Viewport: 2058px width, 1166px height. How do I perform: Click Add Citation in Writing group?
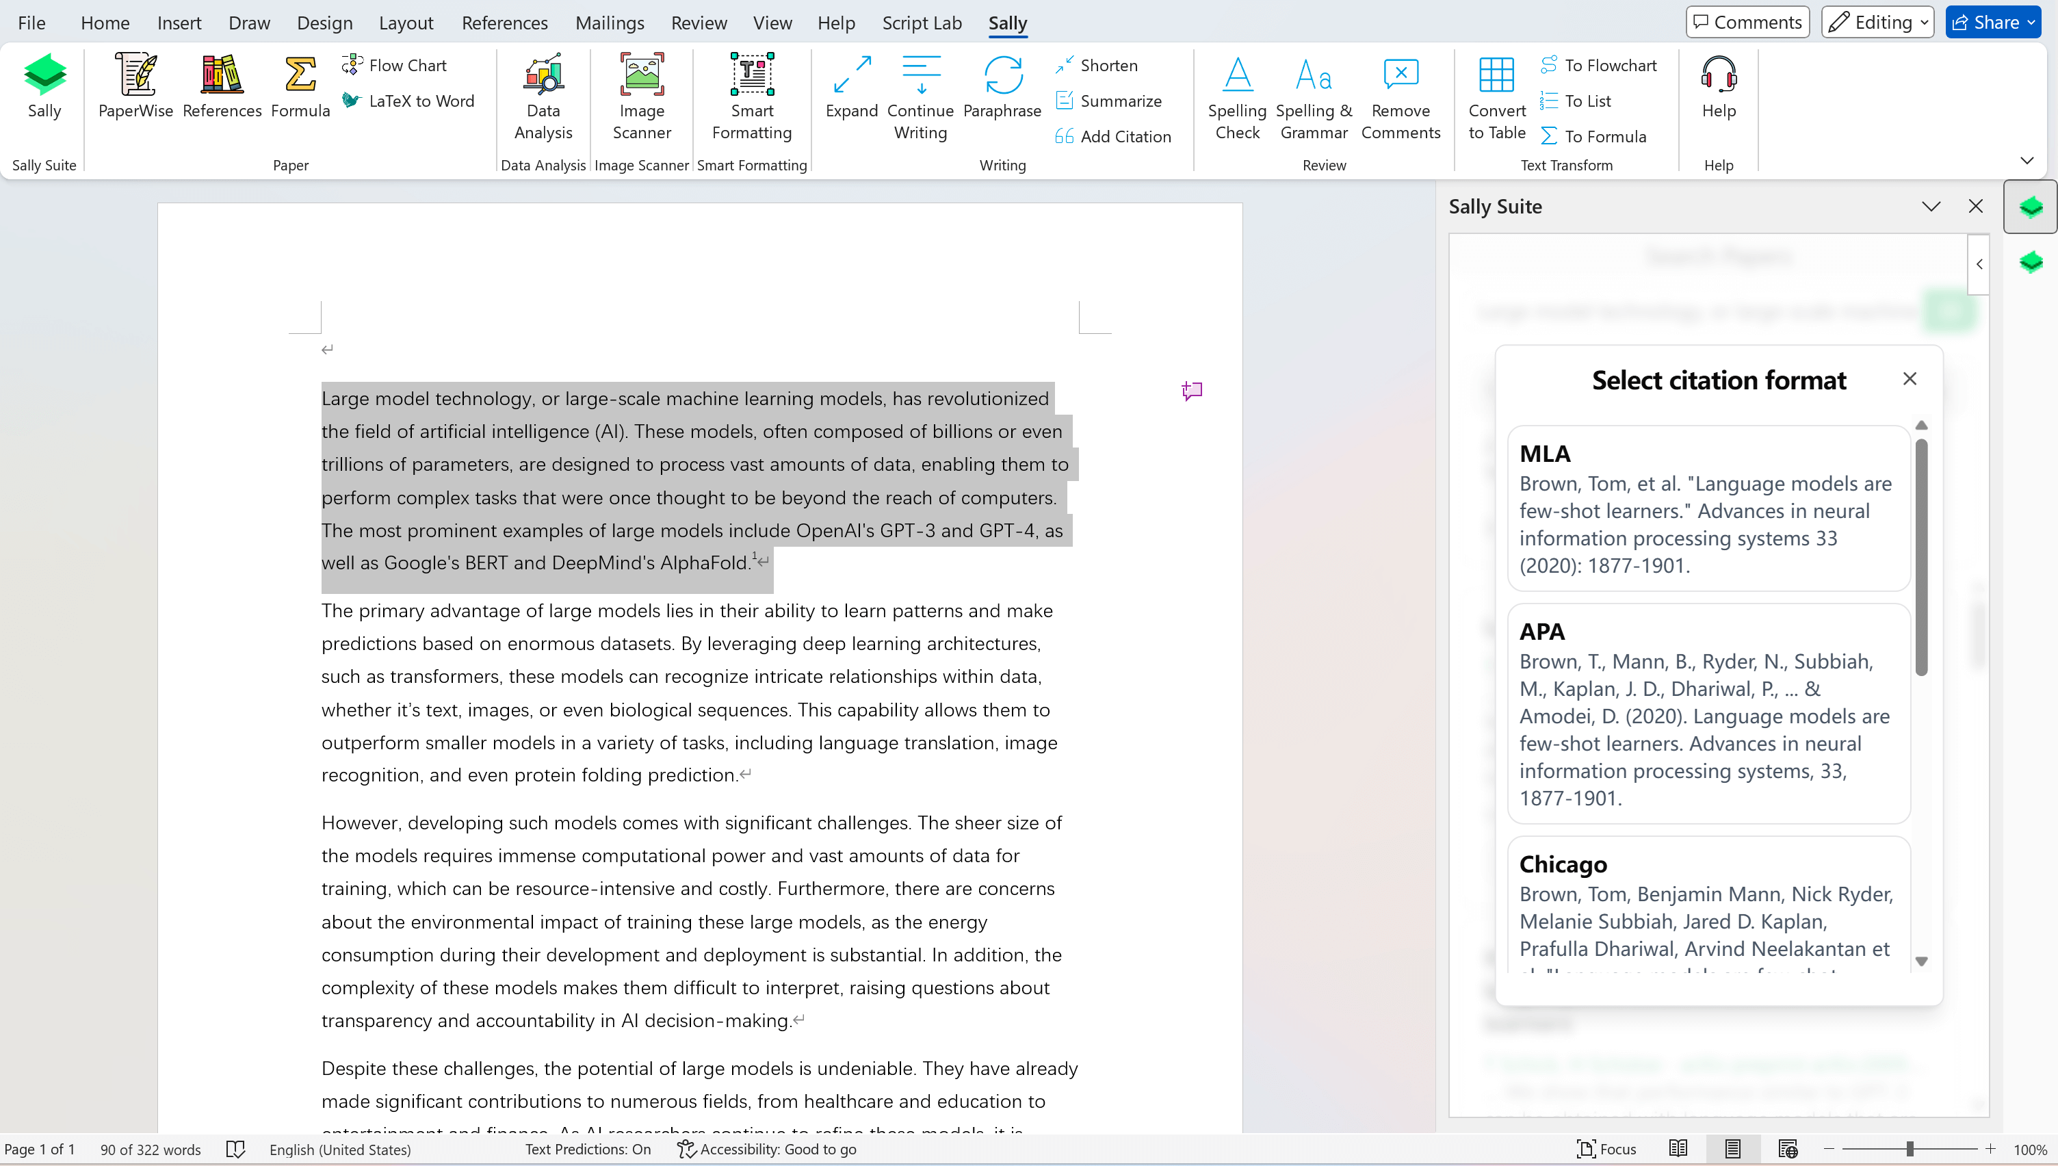click(1112, 136)
